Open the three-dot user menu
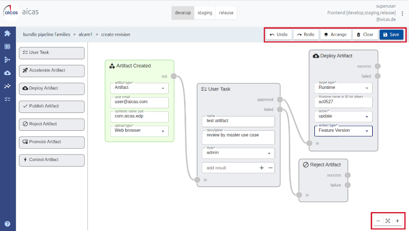This screenshot has width=409, height=231. pos(402,14)
